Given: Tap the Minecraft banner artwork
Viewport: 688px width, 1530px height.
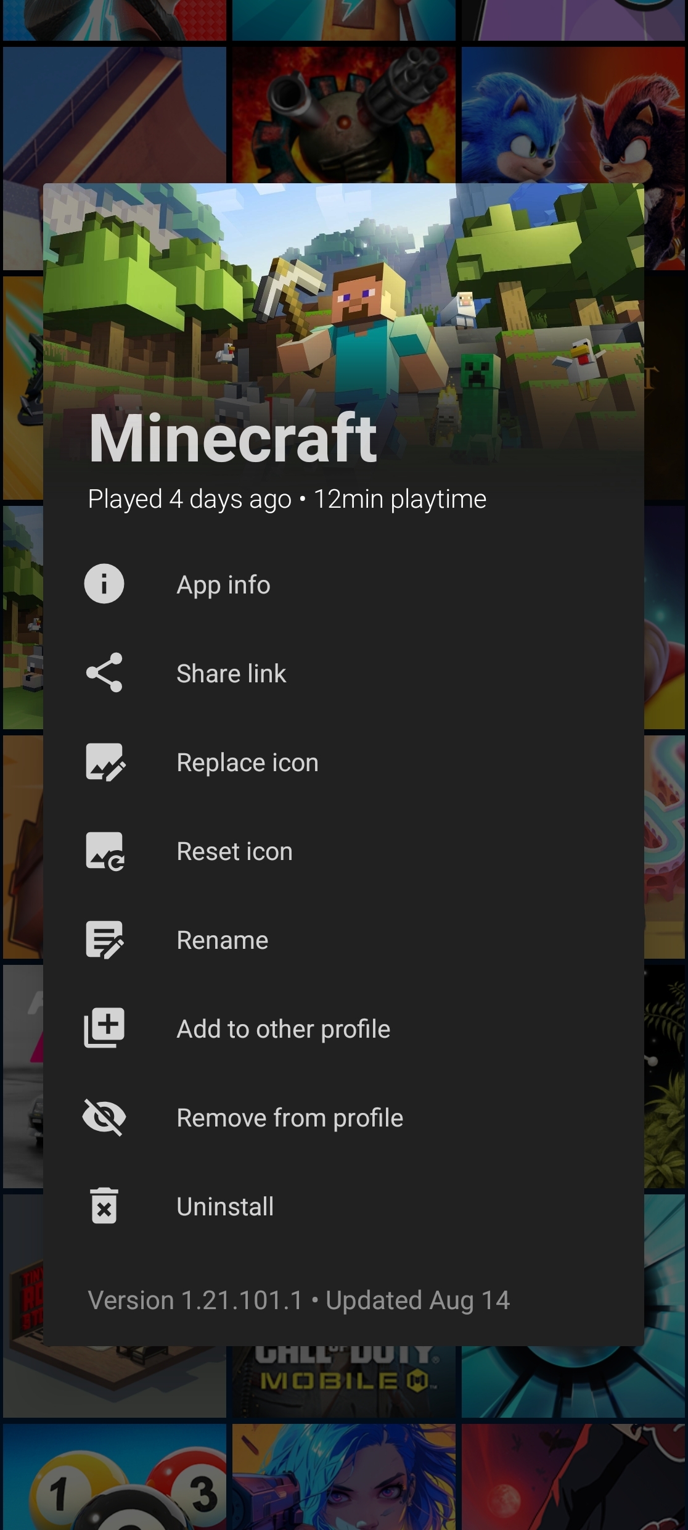Looking at the screenshot, I should pos(343,308).
